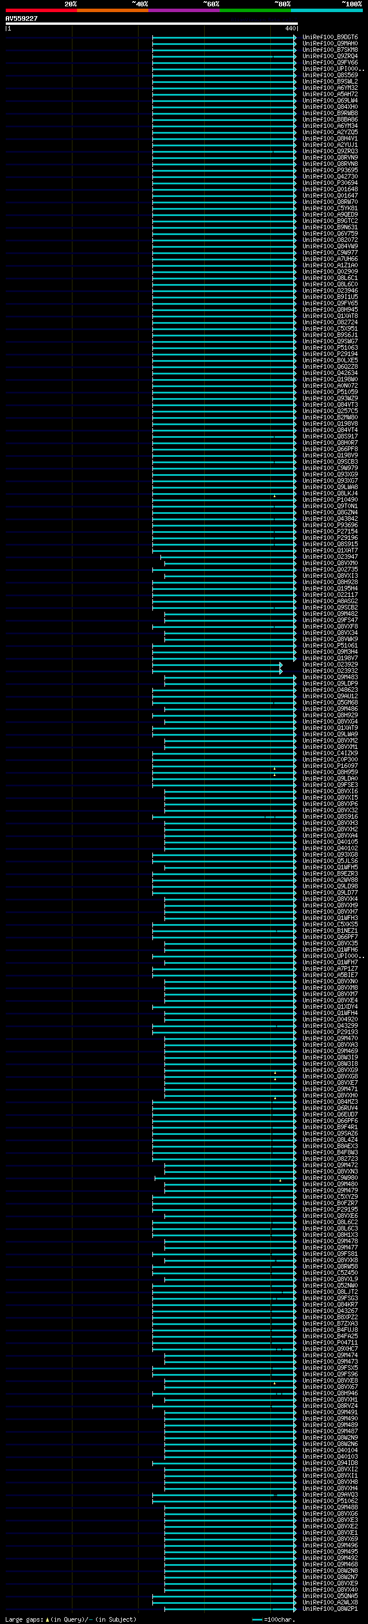Select the UniRef100_P30694 label

(x=330, y=183)
